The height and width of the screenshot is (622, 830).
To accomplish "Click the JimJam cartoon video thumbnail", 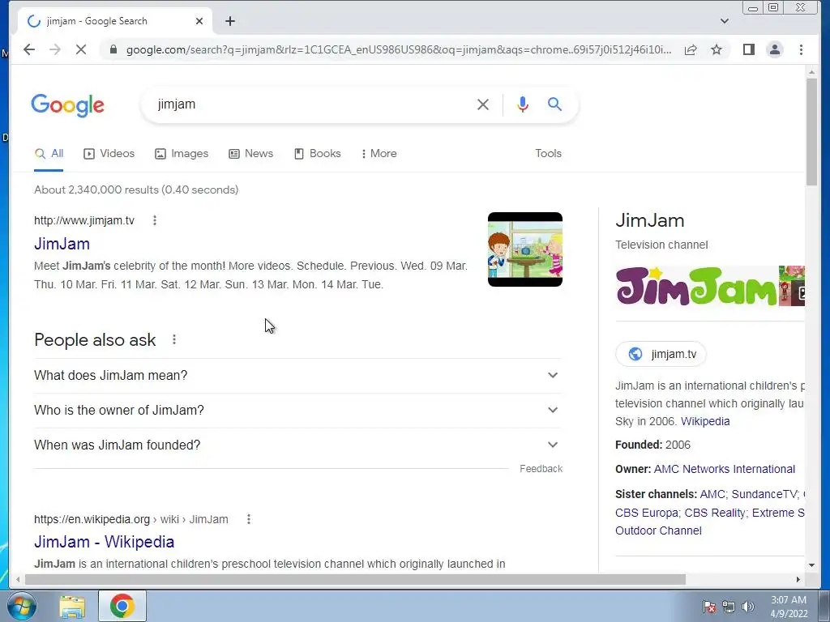I will click(525, 249).
